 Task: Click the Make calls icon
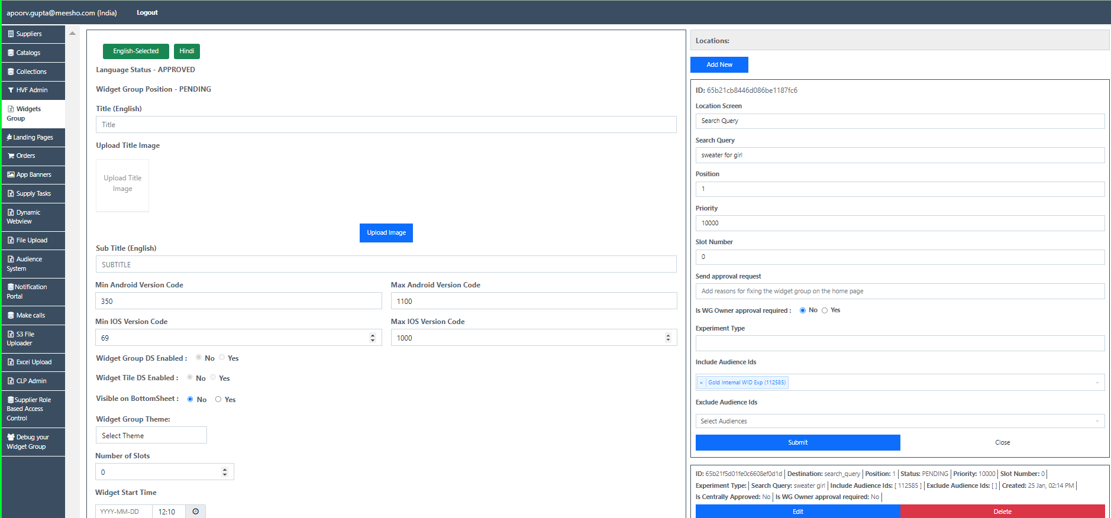pyautogui.click(x=11, y=316)
